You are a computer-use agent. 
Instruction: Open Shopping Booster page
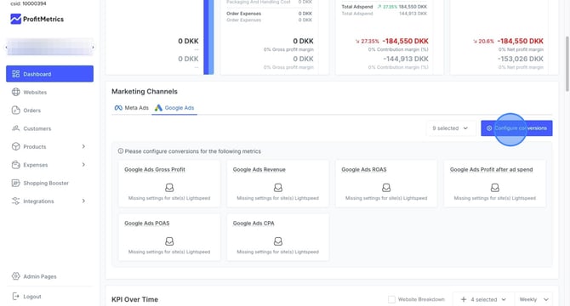click(50, 183)
